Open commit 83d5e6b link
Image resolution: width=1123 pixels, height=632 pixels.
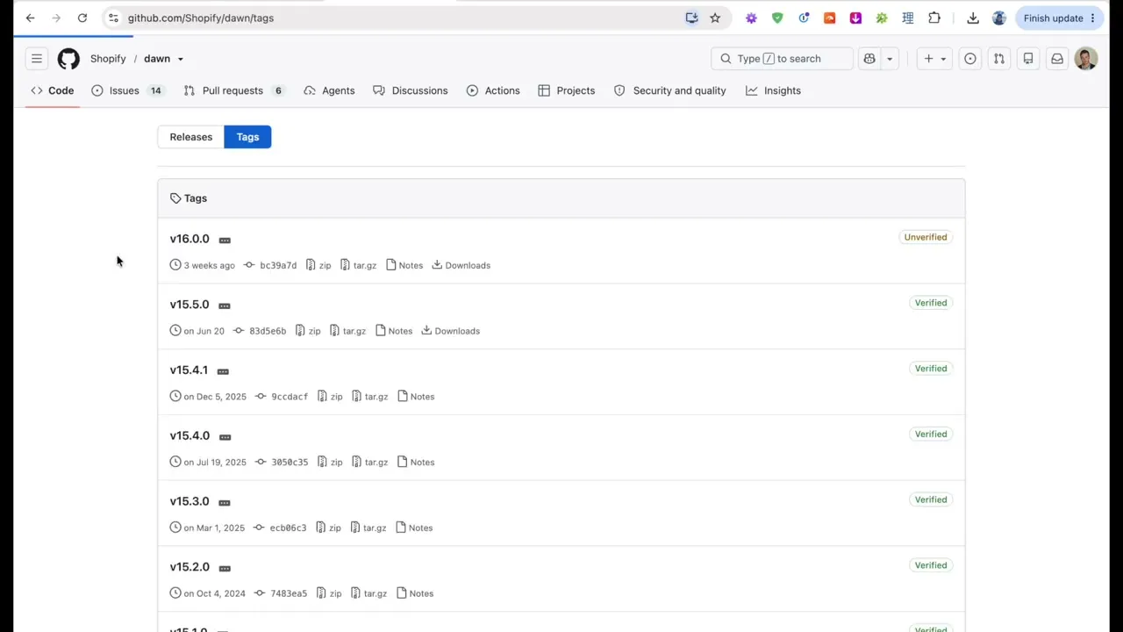click(260, 331)
